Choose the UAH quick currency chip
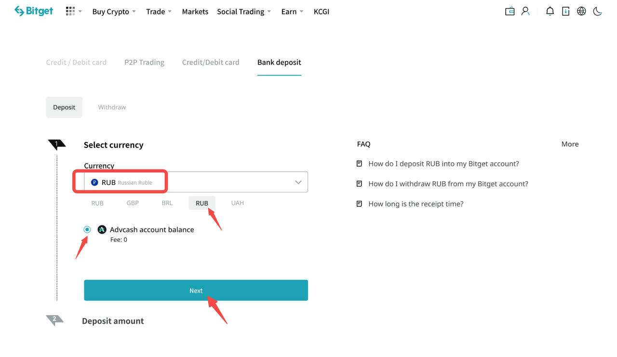Viewport: 617px width, 357px height. coord(238,203)
